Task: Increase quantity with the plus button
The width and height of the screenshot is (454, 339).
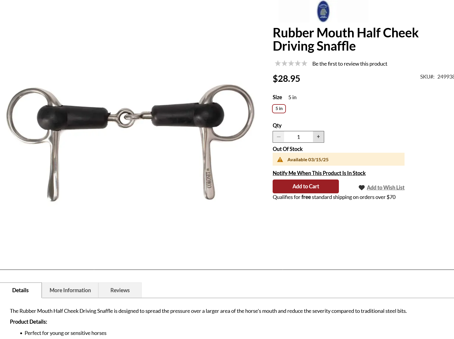Action: point(318,137)
